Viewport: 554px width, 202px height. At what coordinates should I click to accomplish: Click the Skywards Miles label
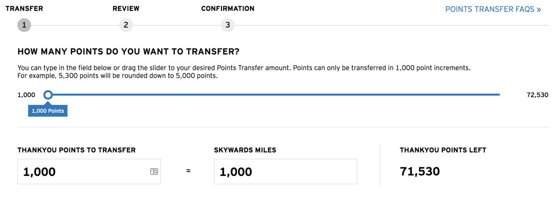tap(245, 150)
